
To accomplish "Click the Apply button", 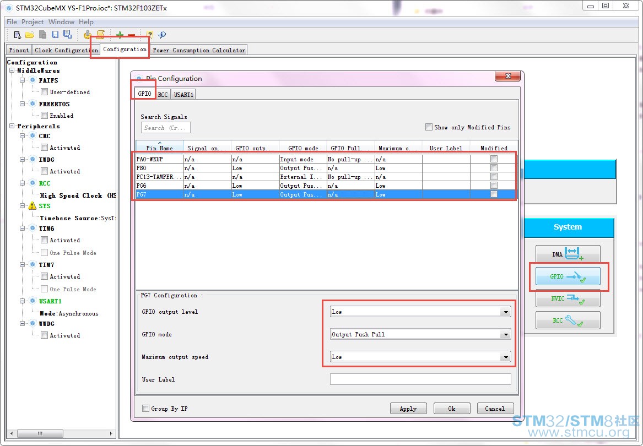I will click(x=408, y=409).
